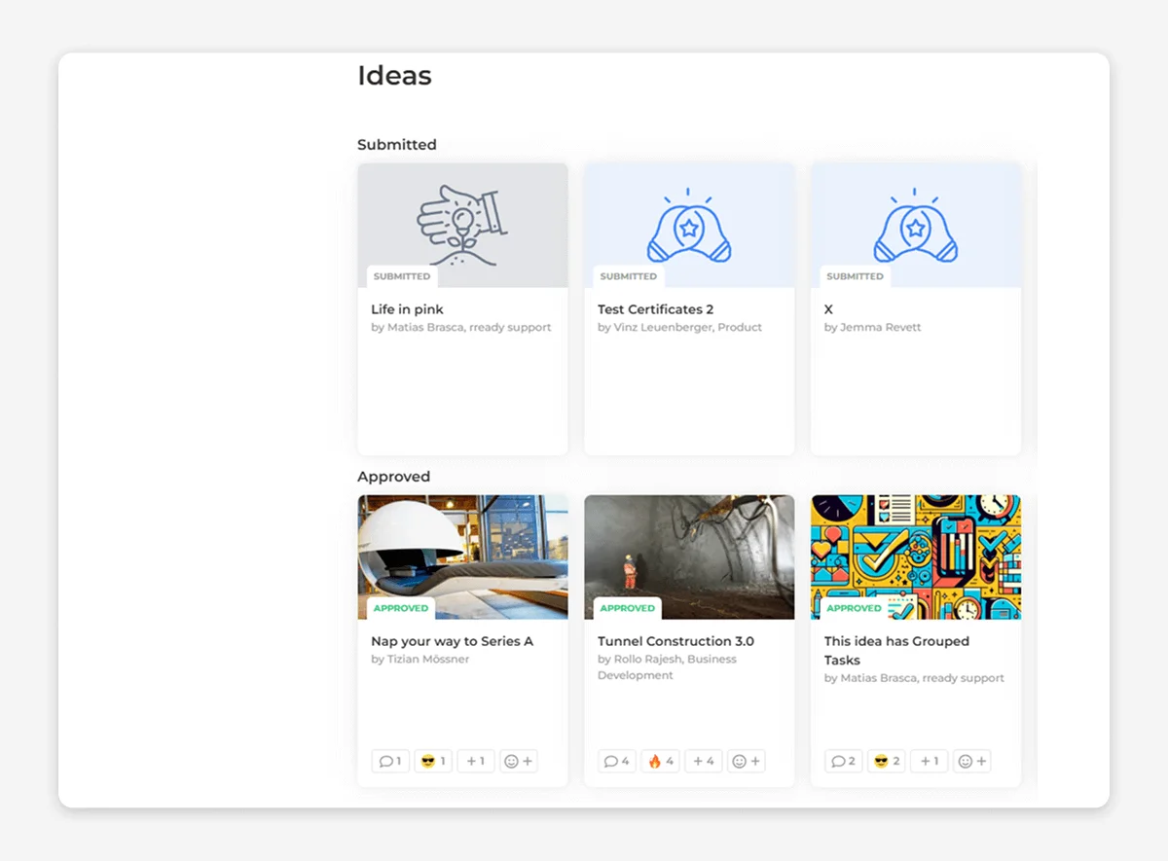Open the idea titled "X" by Jemma Revett

pos(828,309)
